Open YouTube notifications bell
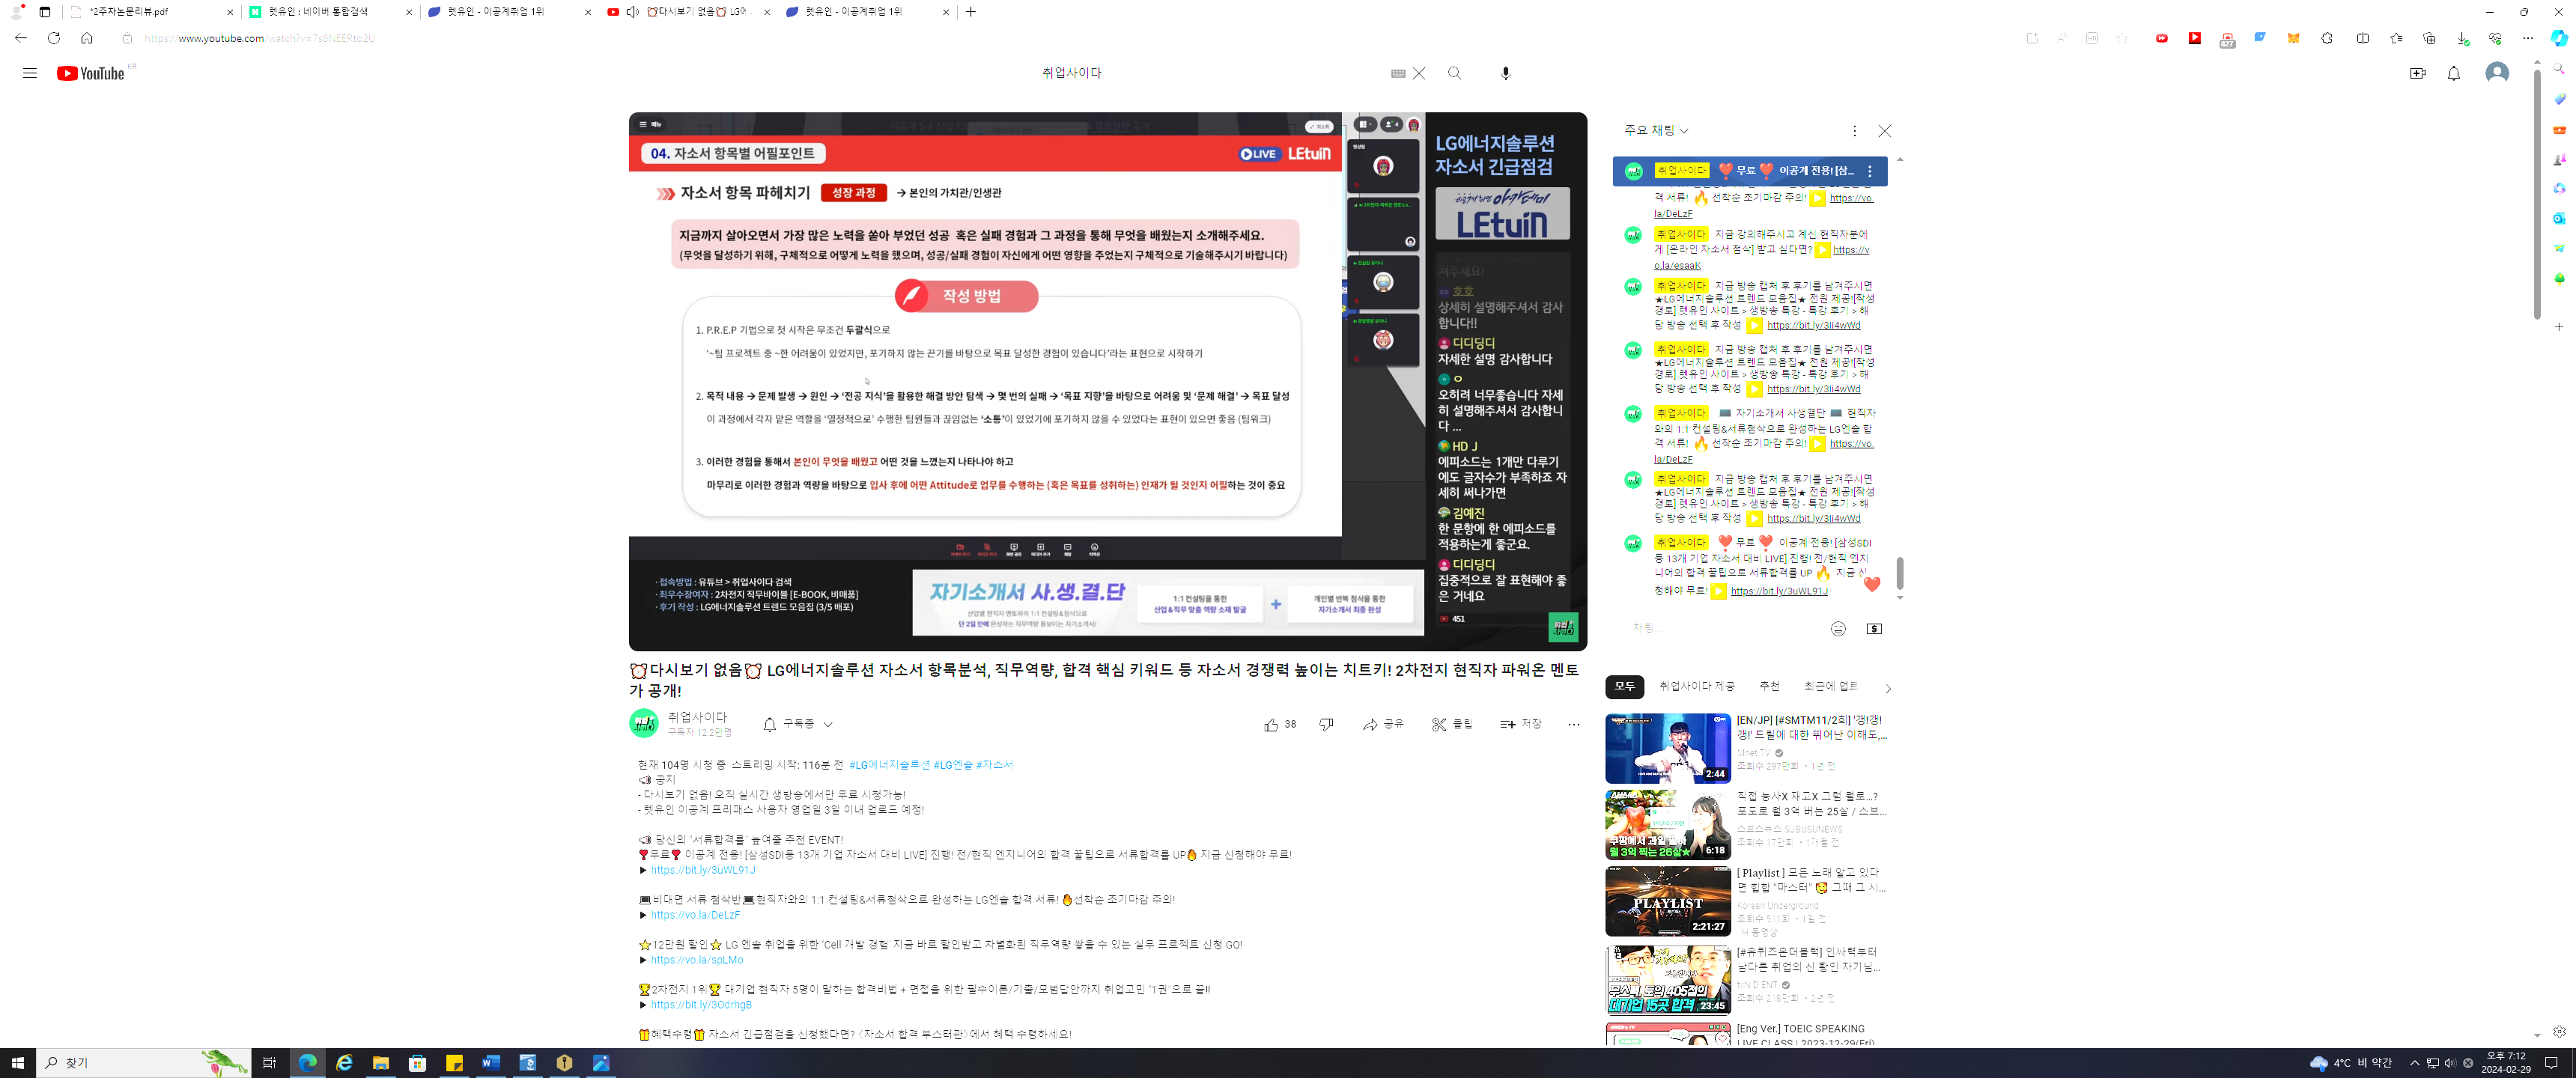Screen dimensions: 2576x1078 (x=2453, y=73)
